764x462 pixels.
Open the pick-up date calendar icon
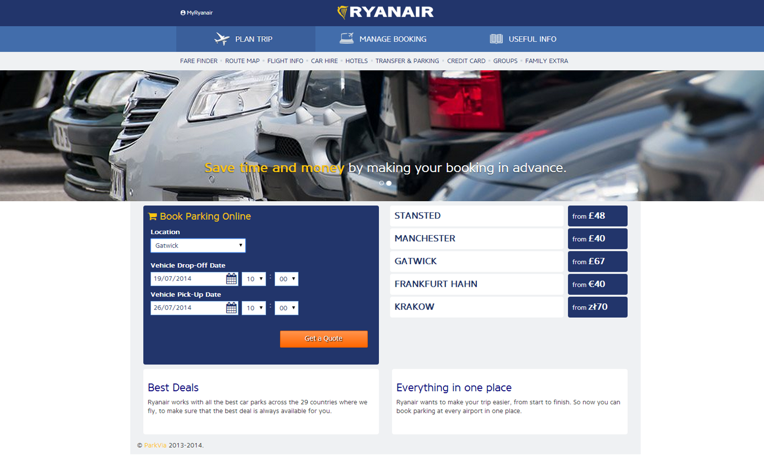point(231,308)
